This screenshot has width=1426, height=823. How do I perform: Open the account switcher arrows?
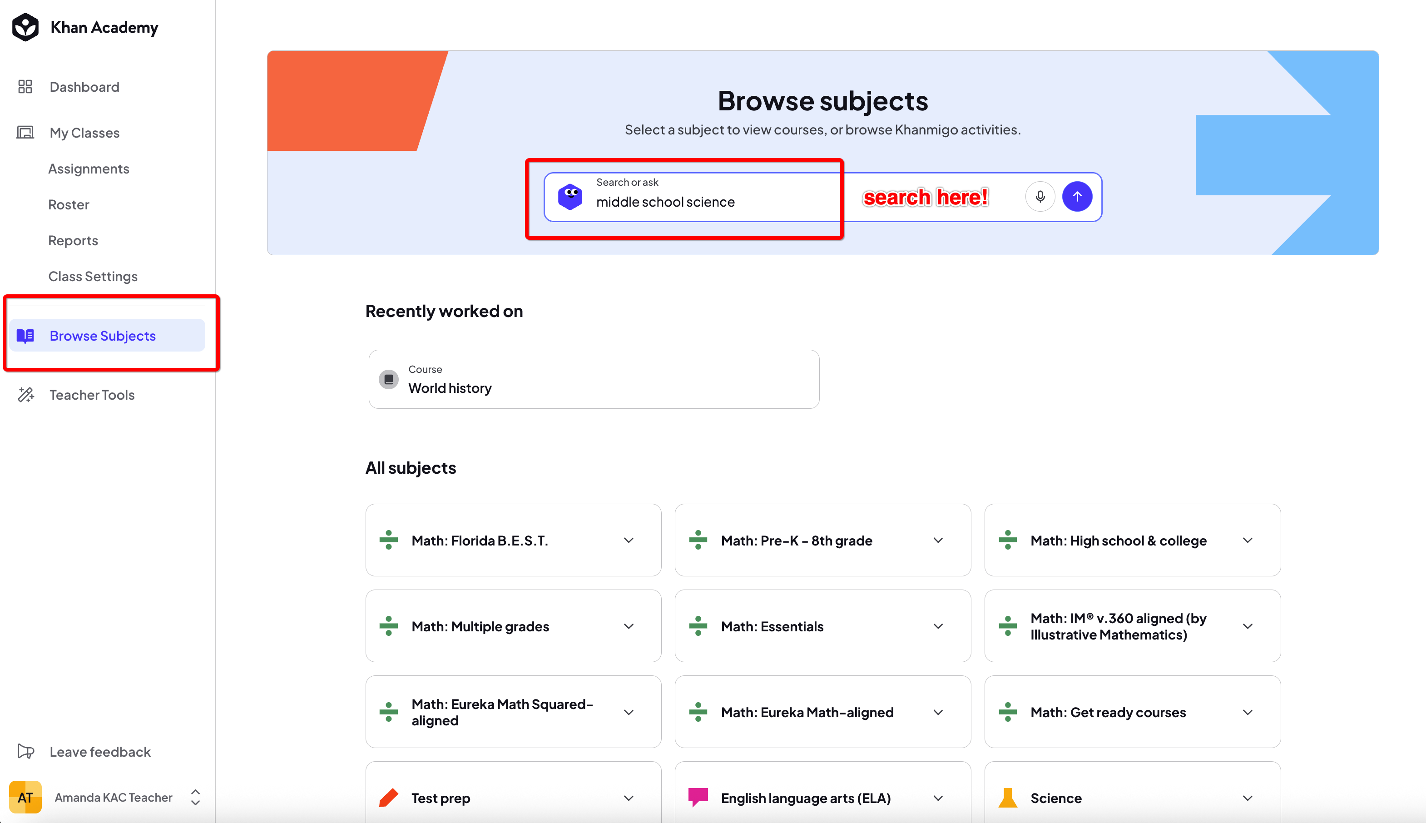196,797
